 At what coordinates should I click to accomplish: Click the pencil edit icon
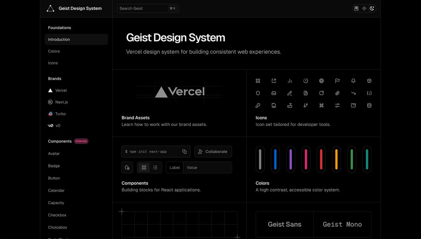[290, 93]
